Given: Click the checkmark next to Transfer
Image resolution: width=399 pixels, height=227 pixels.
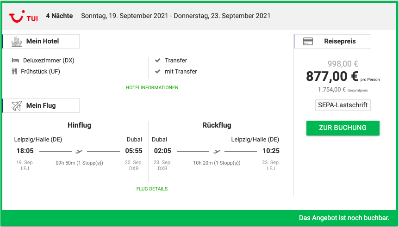Looking at the screenshot, I should 158,60.
